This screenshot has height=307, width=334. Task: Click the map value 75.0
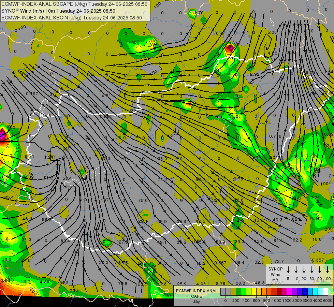(143, 200)
